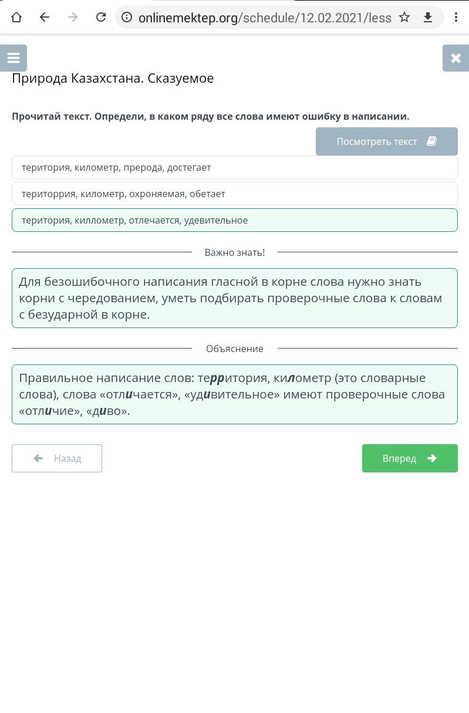Close the lesson with the X button
The image size is (469, 713).
[x=455, y=58]
